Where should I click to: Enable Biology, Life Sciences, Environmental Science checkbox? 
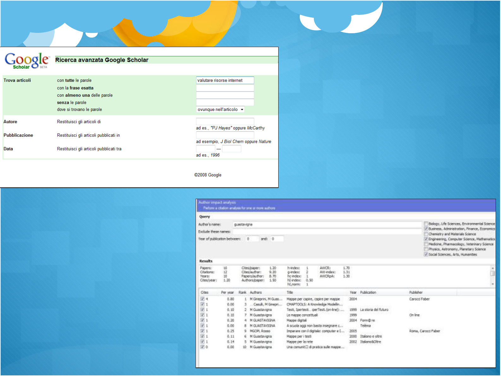point(426,224)
